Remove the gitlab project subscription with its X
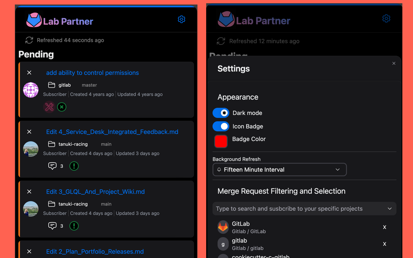The image size is (413, 258). click(x=385, y=244)
